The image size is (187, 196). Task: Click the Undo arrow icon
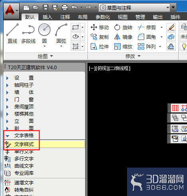pos(74,7)
